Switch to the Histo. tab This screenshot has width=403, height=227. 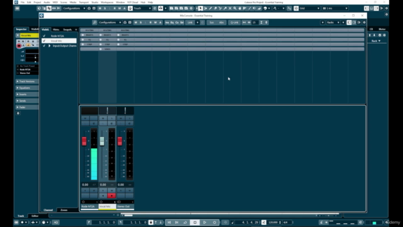click(56, 30)
